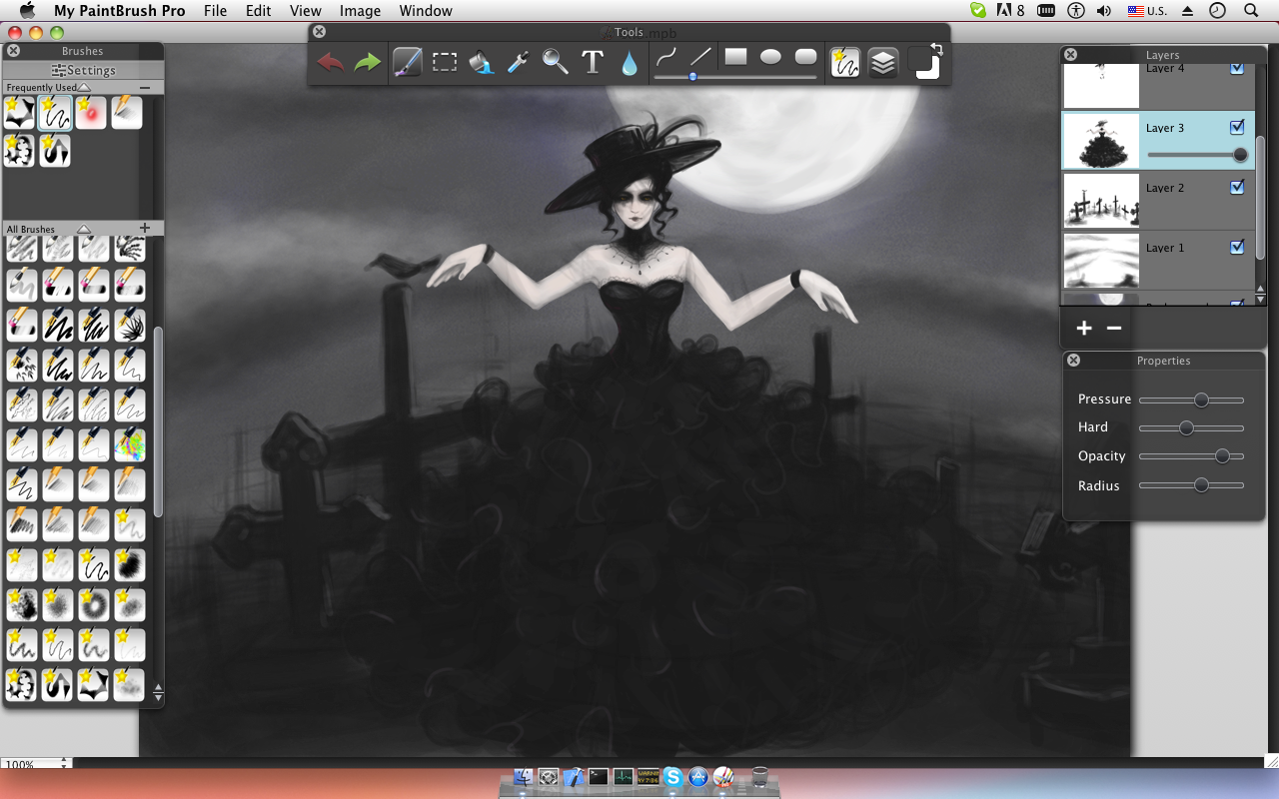Image resolution: width=1279 pixels, height=799 pixels.
Task: Open Finder from the Dock
Action: click(523, 776)
